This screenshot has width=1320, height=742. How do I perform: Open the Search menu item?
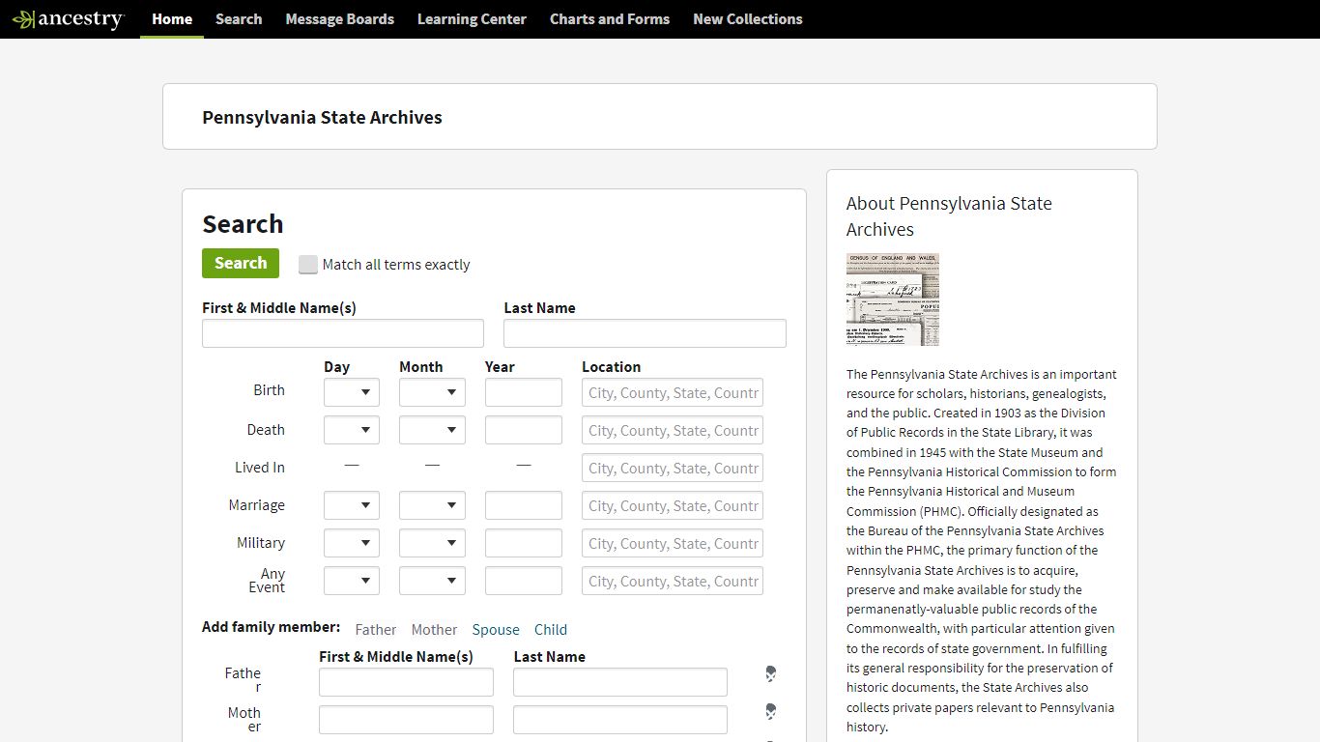[239, 19]
